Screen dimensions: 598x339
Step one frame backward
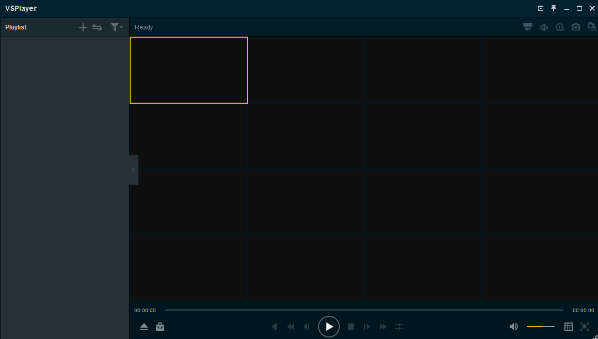coord(307,327)
